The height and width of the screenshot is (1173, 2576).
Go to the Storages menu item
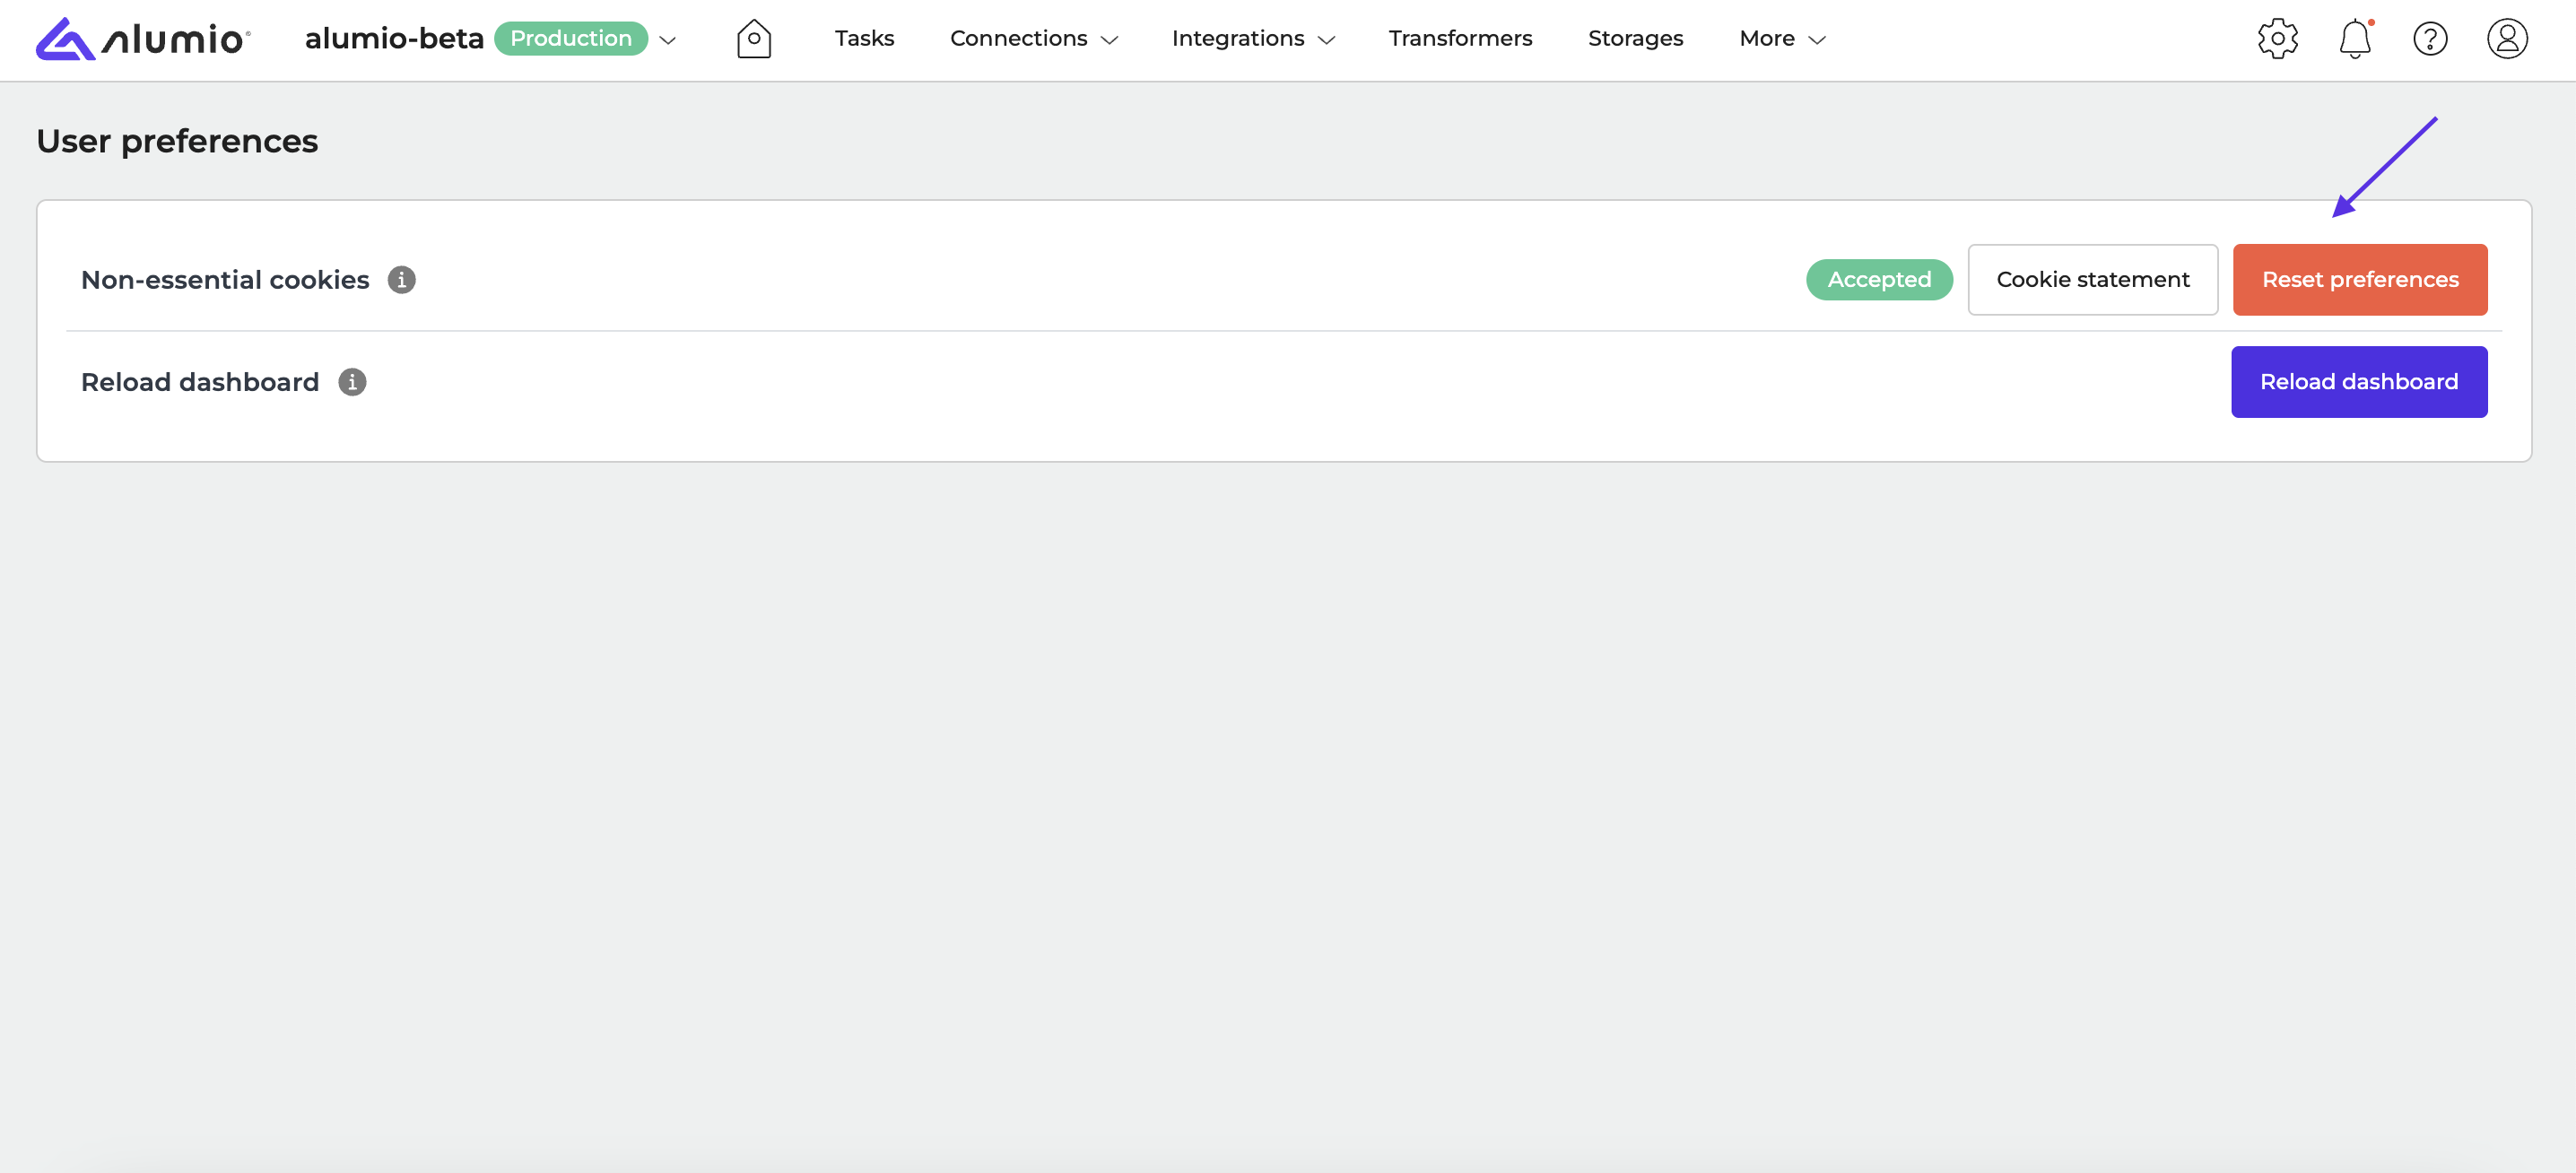(1635, 39)
